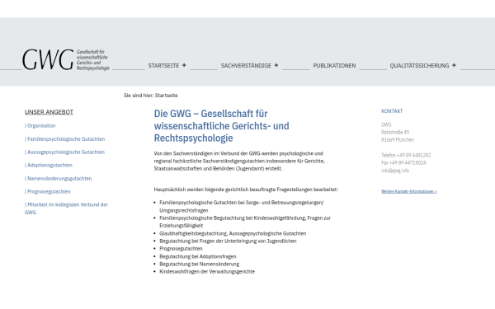Open the Prognosegutachten sidebar link
The image size is (495, 309).
coord(48,191)
